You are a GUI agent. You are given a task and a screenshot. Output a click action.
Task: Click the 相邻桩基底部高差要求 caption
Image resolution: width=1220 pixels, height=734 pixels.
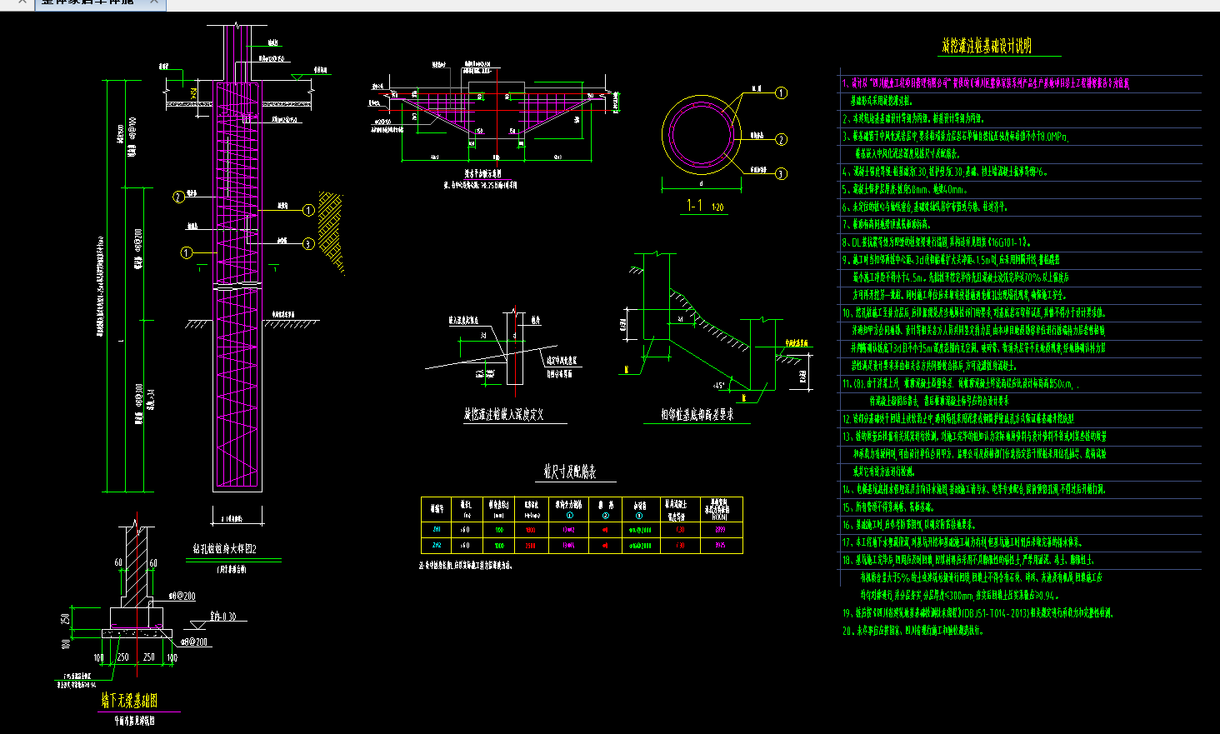point(697,414)
